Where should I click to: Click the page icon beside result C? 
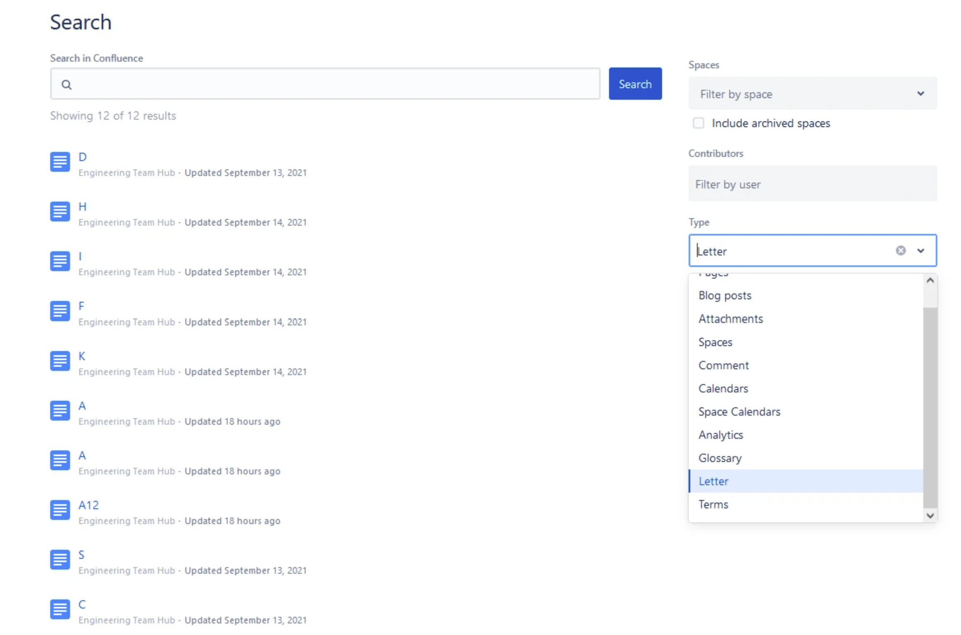60,609
